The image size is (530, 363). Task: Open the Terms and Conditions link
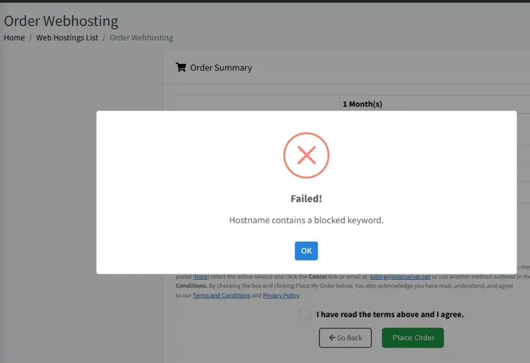(221, 295)
